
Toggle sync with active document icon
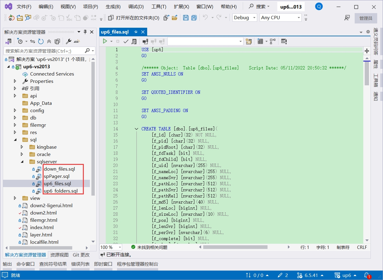pos(33,41)
